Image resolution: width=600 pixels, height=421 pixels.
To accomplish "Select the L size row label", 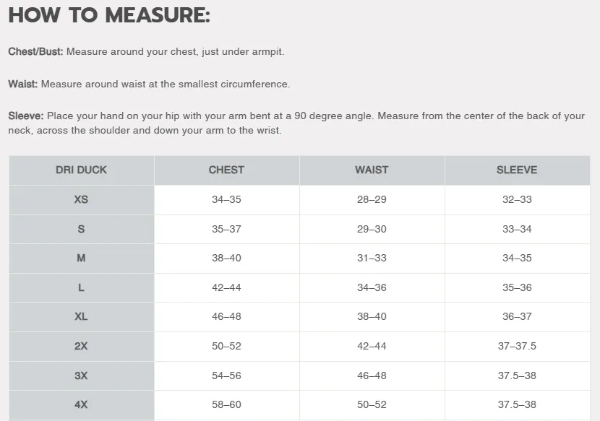I will click(x=81, y=287).
